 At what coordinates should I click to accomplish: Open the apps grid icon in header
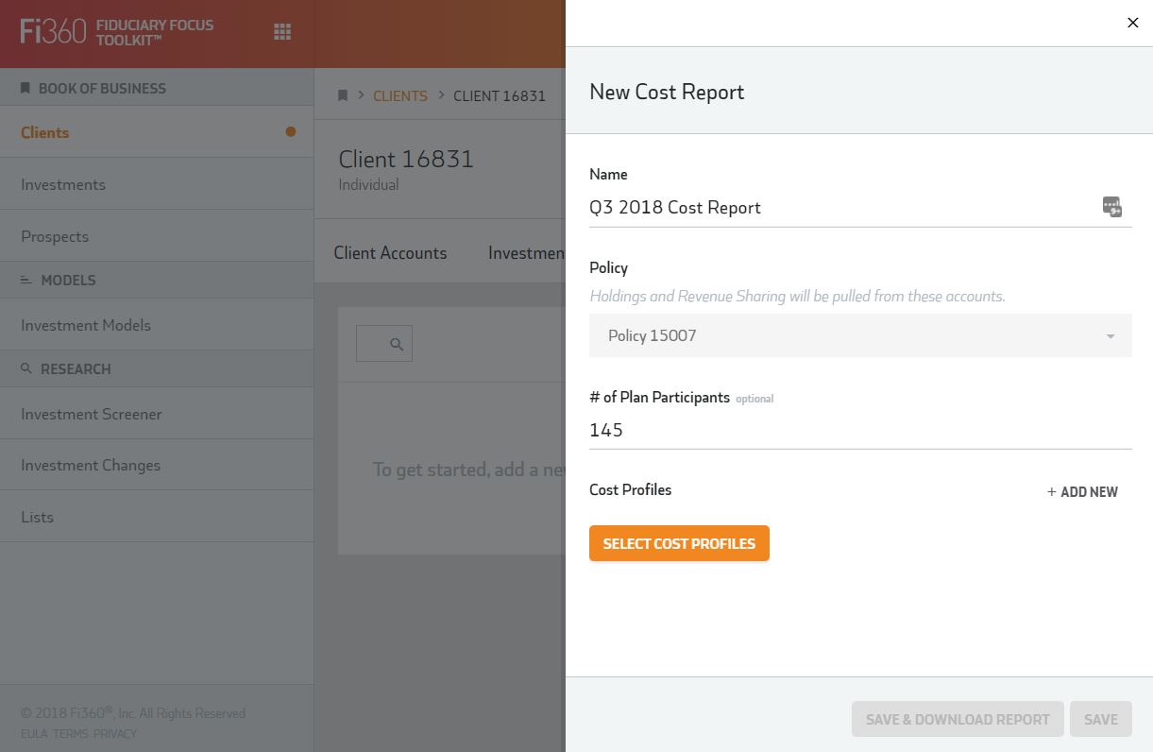click(281, 32)
